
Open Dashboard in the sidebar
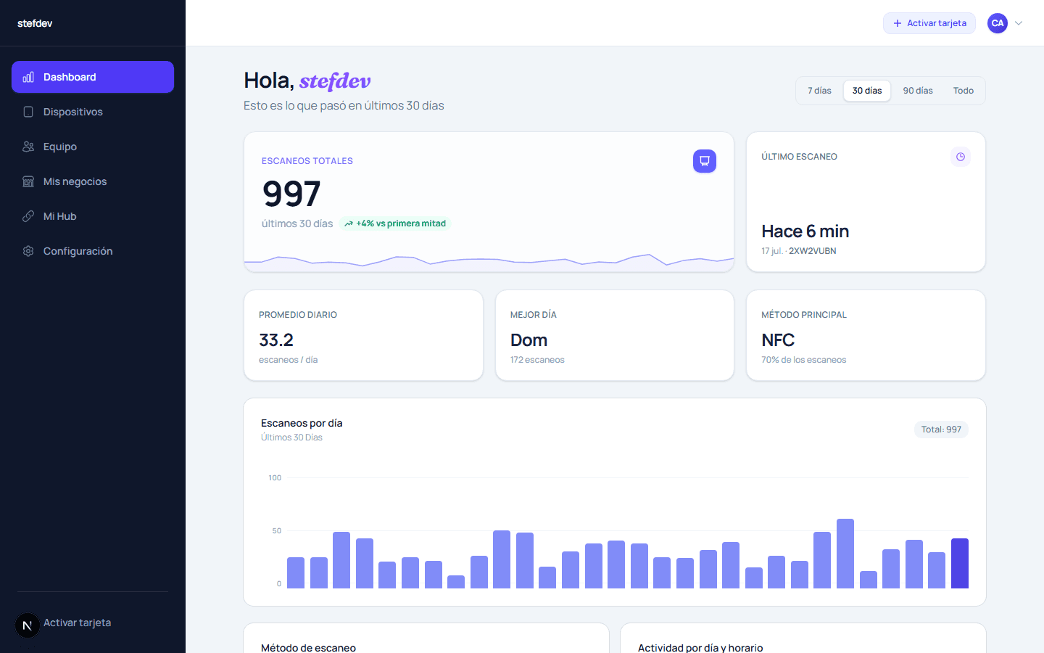click(x=93, y=77)
